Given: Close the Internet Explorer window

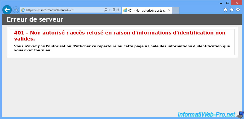Looking at the screenshot, I should tap(236, 3).
